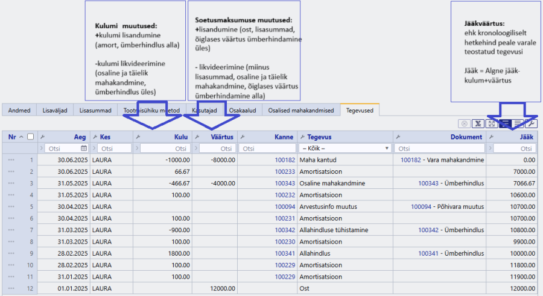Switch to the Osalised mahakandmised tab
This screenshot has width=543, height=296.
301,110
